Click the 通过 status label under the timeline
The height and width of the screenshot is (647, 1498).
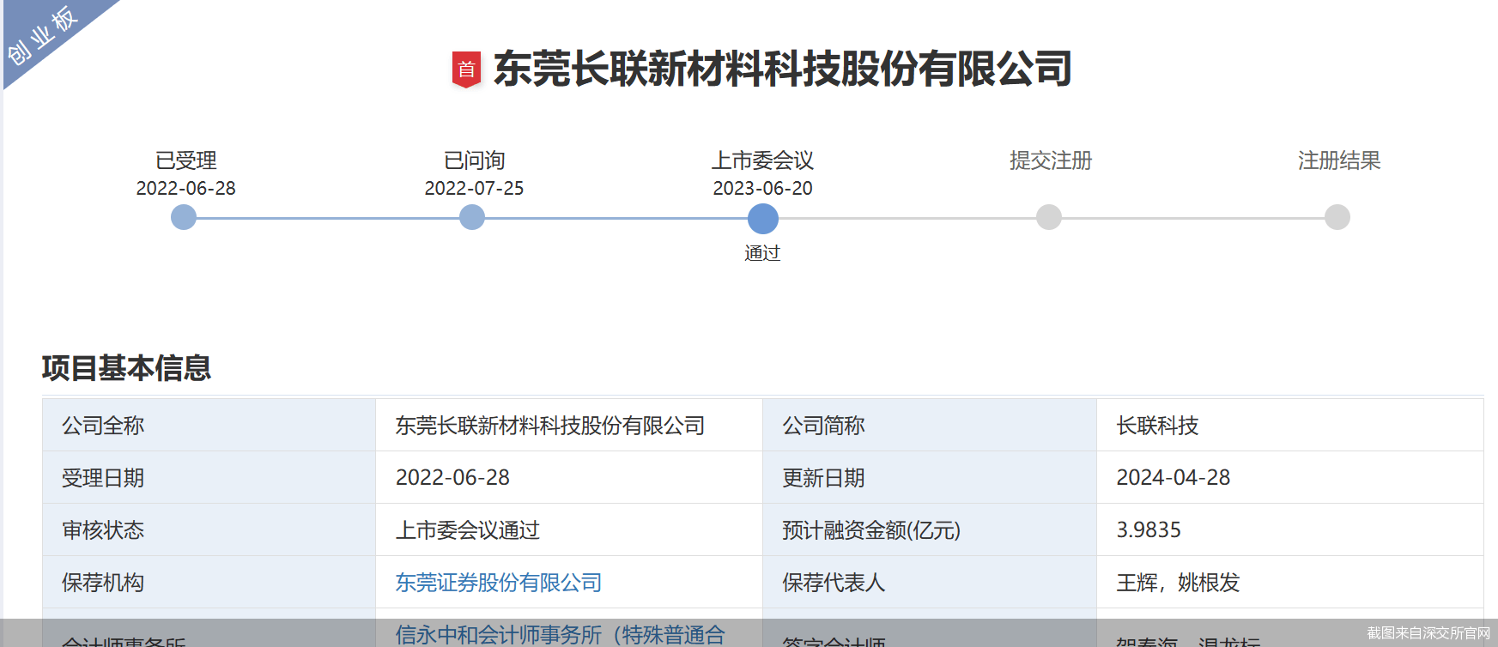click(x=762, y=253)
